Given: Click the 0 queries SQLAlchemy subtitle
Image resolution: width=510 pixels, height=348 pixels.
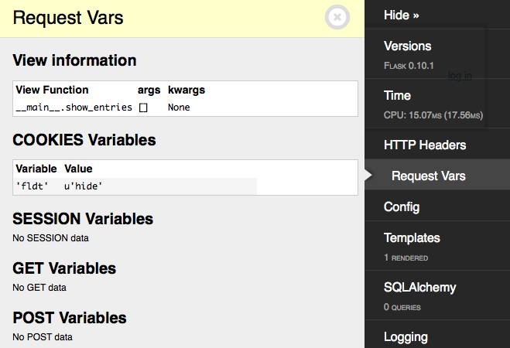Looking at the screenshot, I should [402, 307].
